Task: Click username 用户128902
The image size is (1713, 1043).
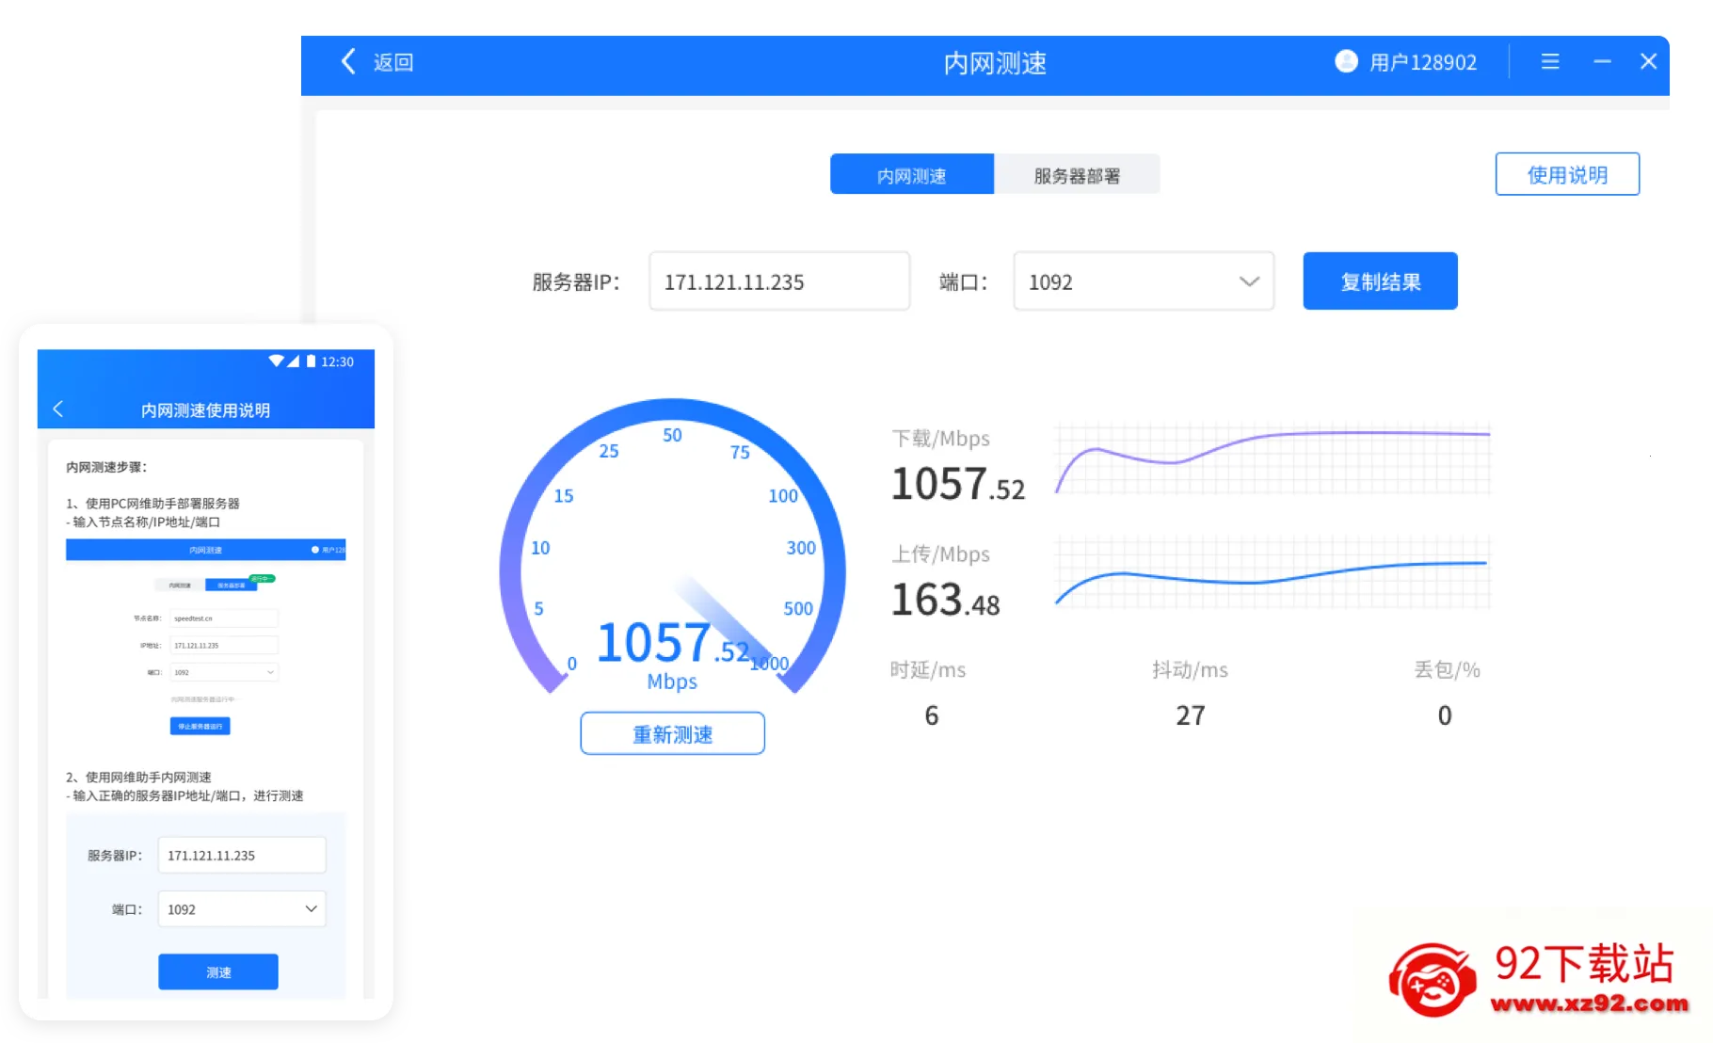Action: [1422, 62]
